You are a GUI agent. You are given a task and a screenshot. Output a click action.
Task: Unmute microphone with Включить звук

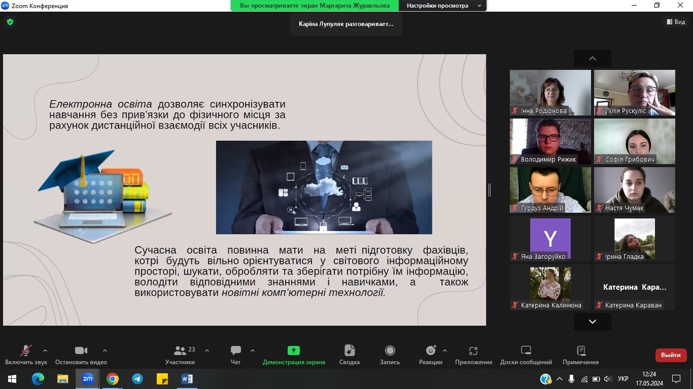point(26,355)
